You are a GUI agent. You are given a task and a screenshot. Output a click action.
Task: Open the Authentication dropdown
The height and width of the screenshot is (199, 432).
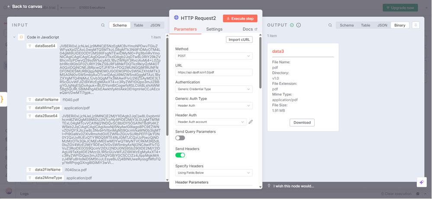214,89
